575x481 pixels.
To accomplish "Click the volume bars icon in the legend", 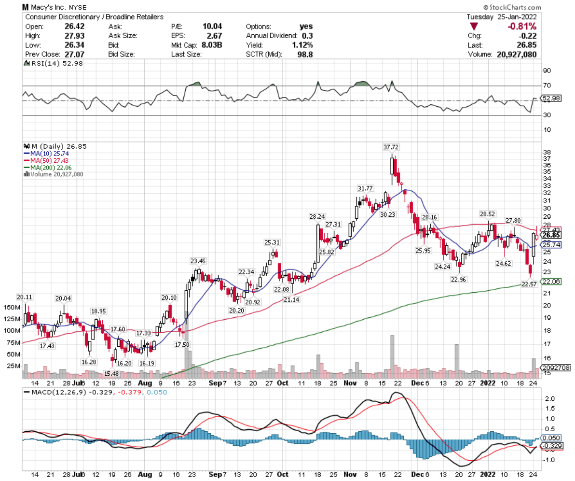I will click(x=27, y=174).
